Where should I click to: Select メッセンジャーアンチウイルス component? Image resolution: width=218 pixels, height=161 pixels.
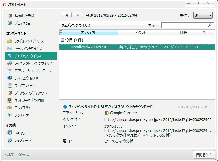33,63
